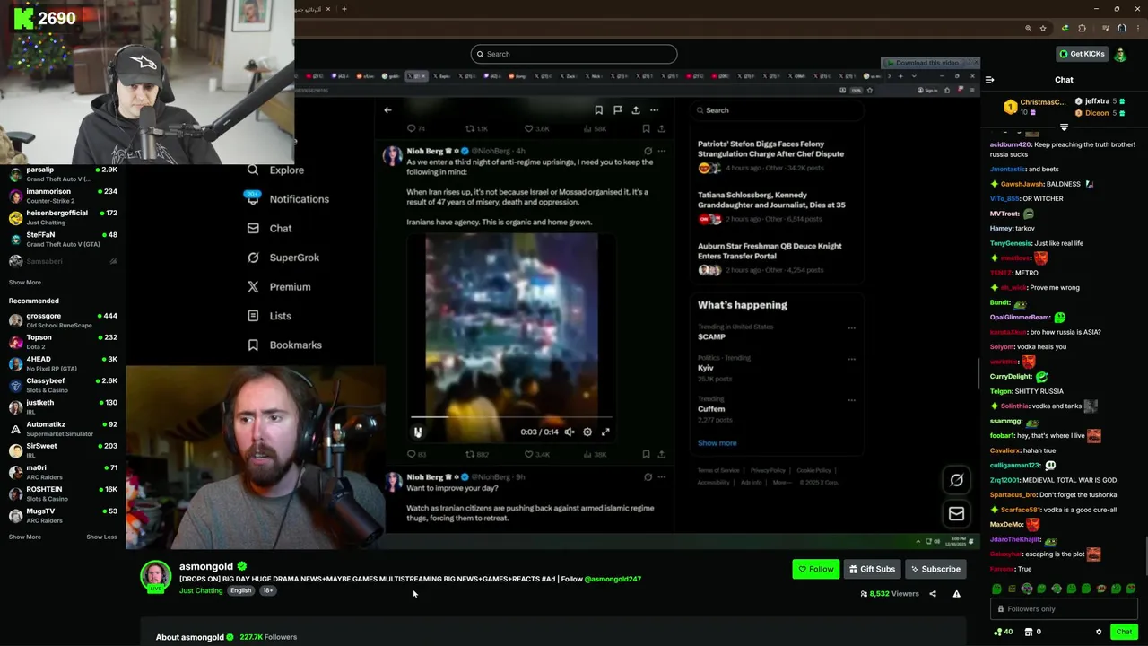Click the chat settings gear icon
The height and width of the screenshot is (646, 1148).
tap(1099, 632)
